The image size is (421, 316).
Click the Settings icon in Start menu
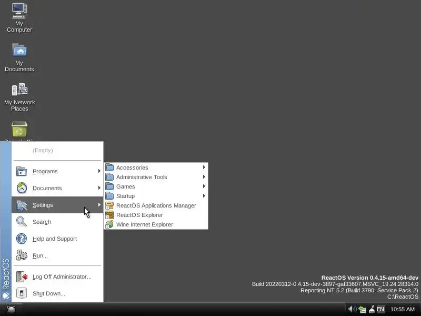coord(22,205)
